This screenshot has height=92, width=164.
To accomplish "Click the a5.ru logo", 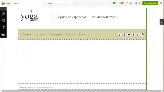I will click(x=6, y=3).
